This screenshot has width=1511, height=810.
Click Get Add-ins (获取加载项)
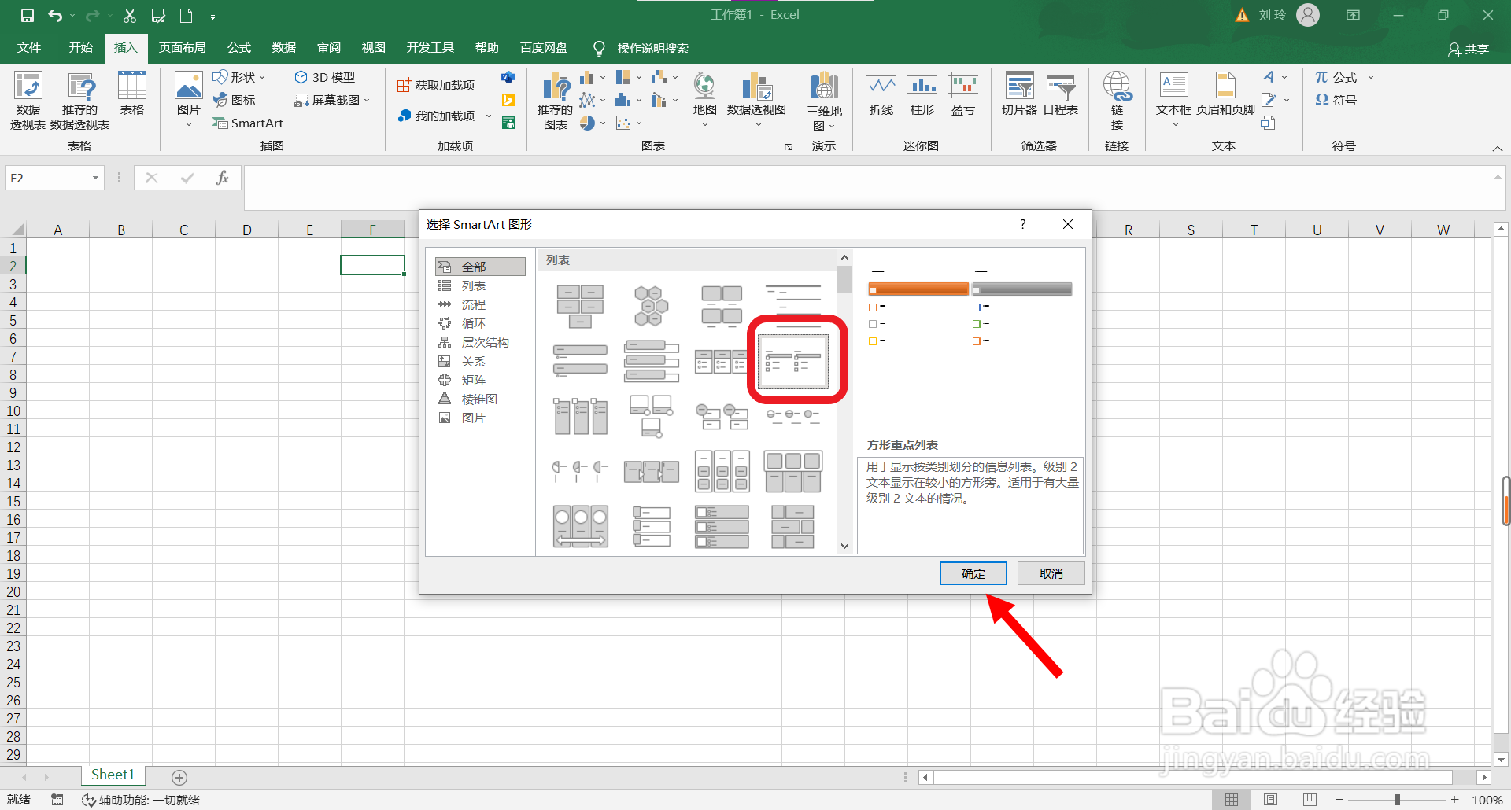(x=436, y=85)
